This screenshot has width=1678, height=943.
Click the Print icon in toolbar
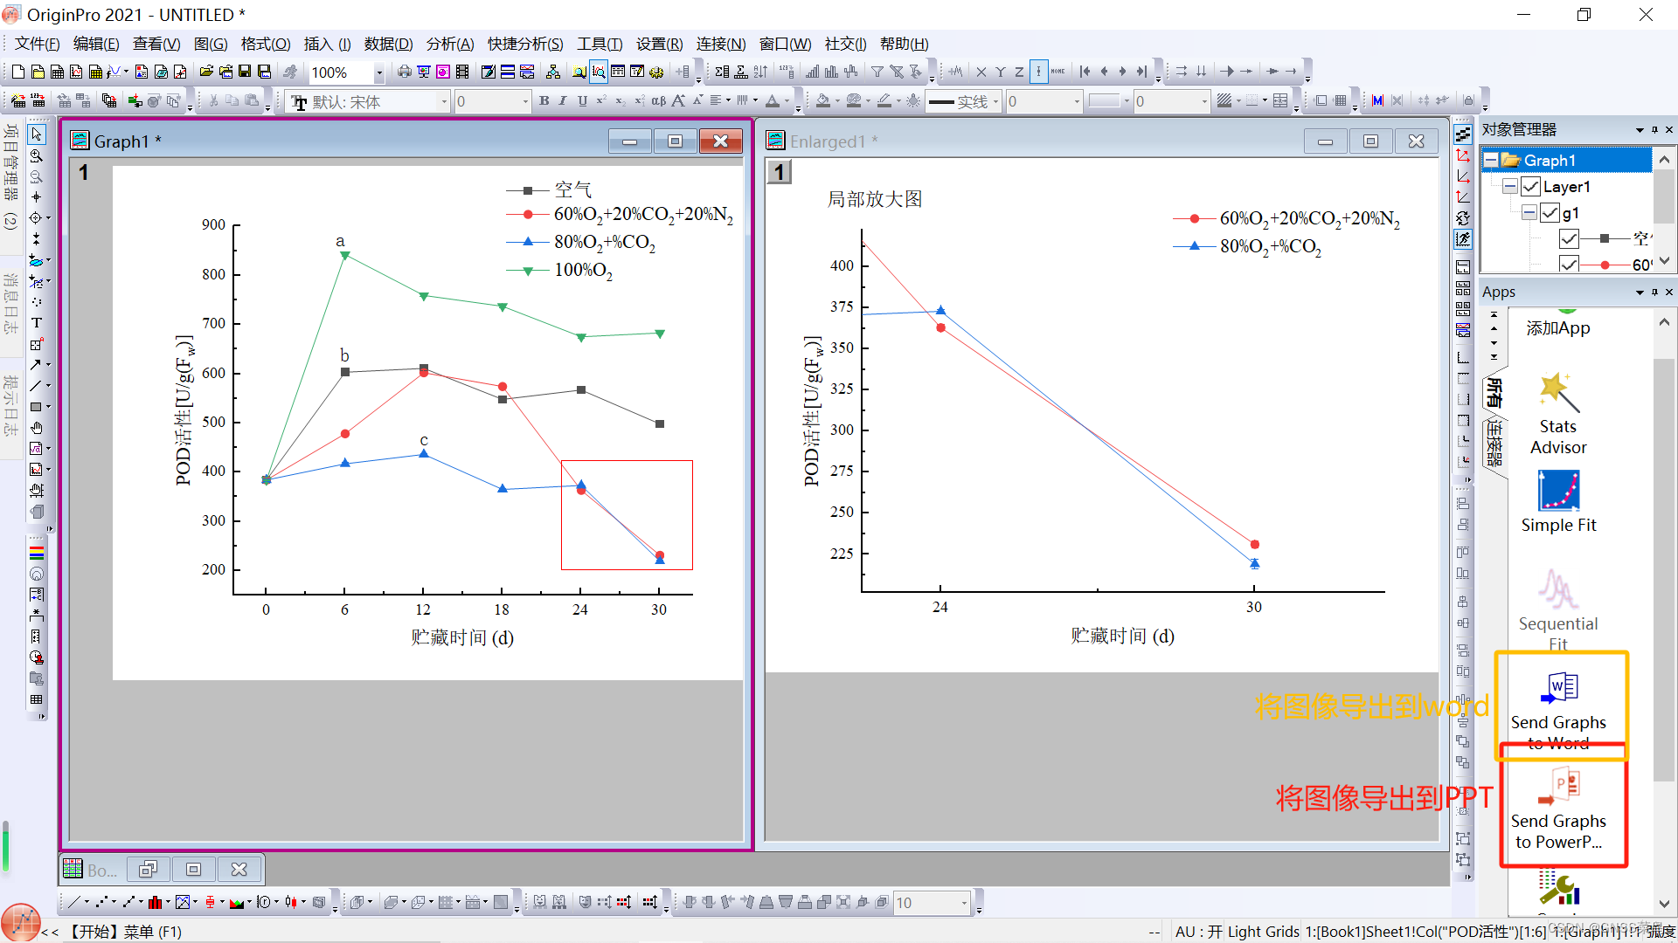pos(404,72)
